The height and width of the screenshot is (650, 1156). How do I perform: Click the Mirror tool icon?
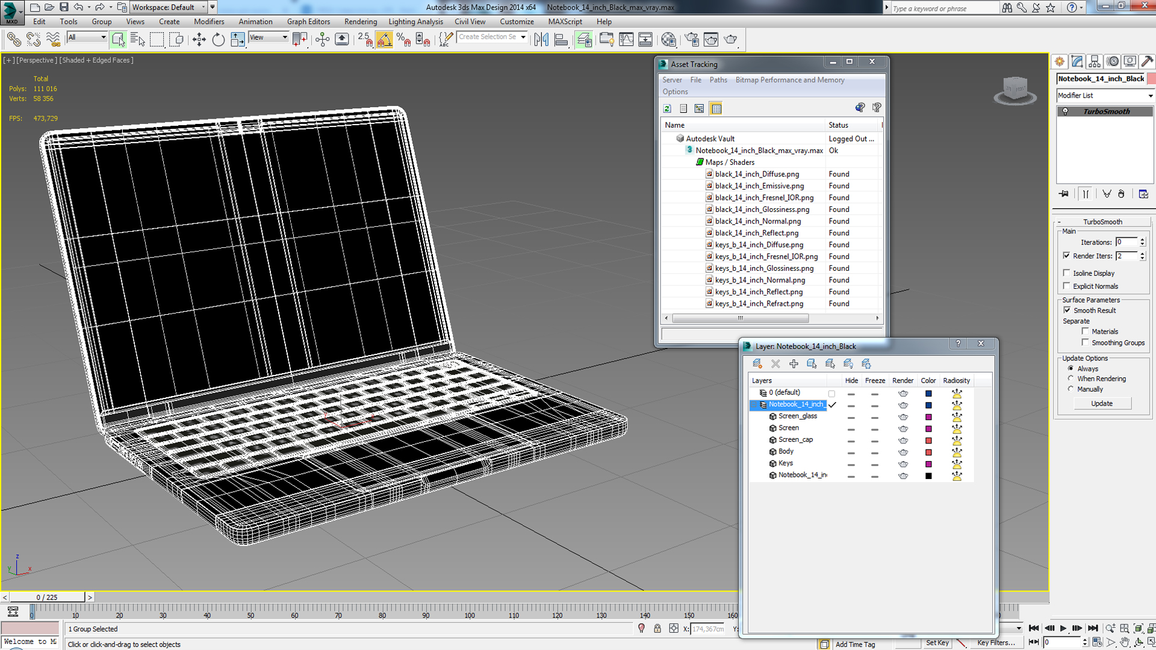[541, 40]
